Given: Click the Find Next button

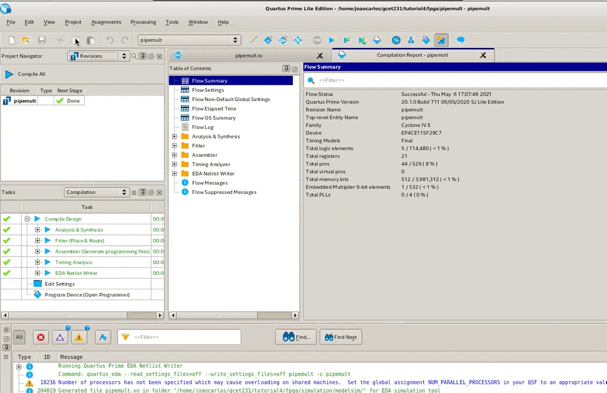Looking at the screenshot, I should pos(341,337).
